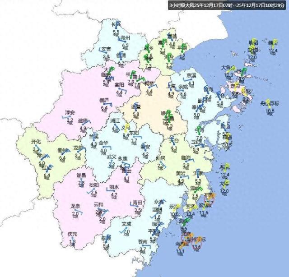Click the wind barb beside 青田

134,205
